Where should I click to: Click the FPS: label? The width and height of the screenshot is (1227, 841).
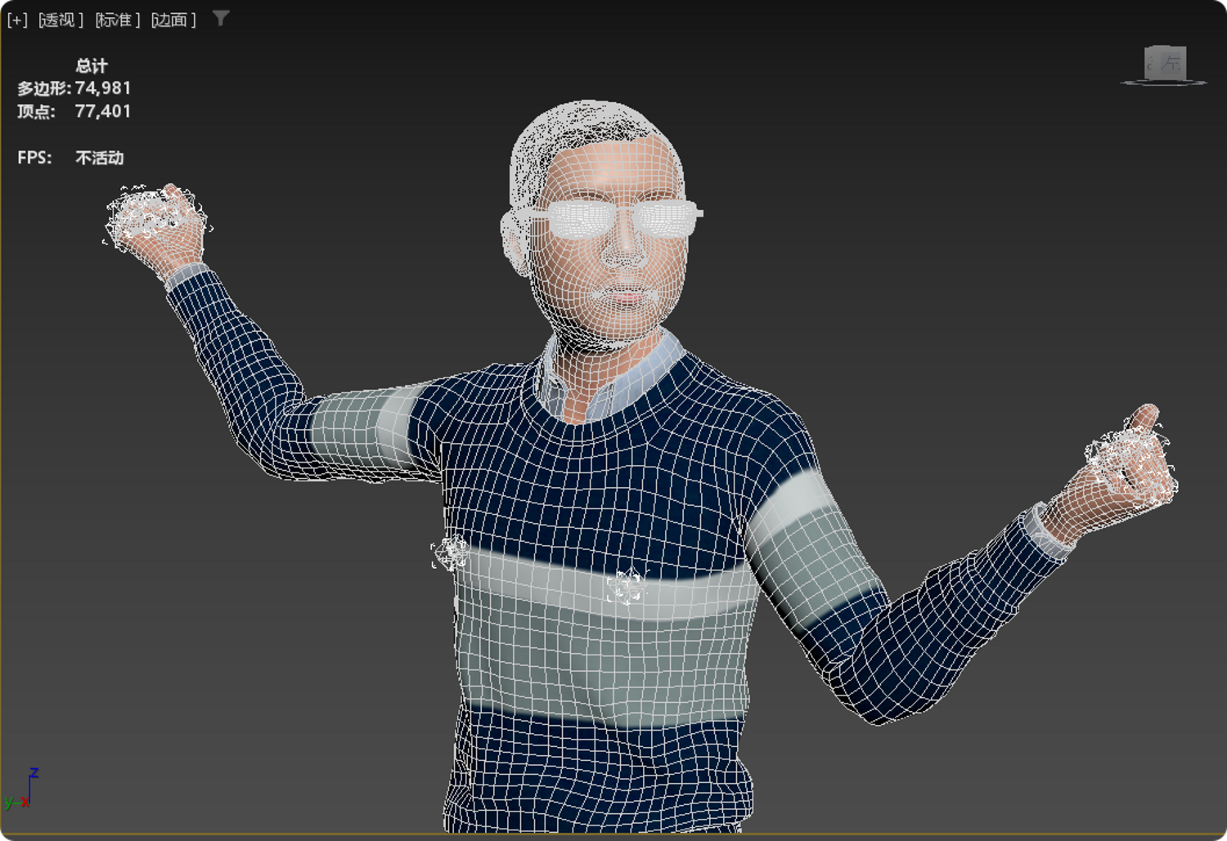[x=34, y=158]
